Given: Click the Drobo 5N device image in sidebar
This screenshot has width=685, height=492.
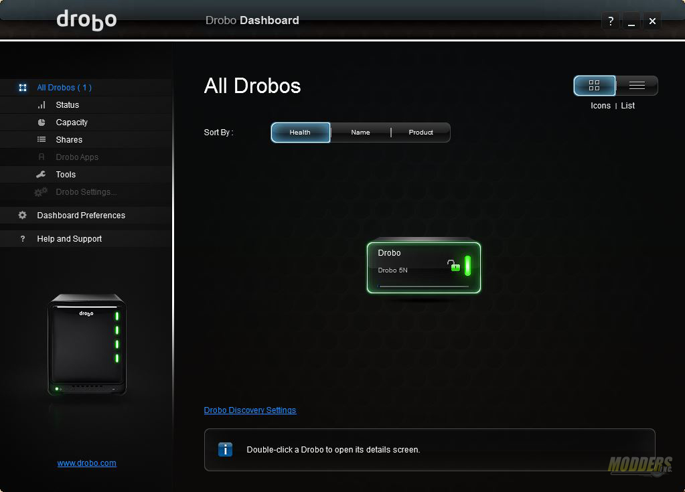Looking at the screenshot, I should 87,345.
